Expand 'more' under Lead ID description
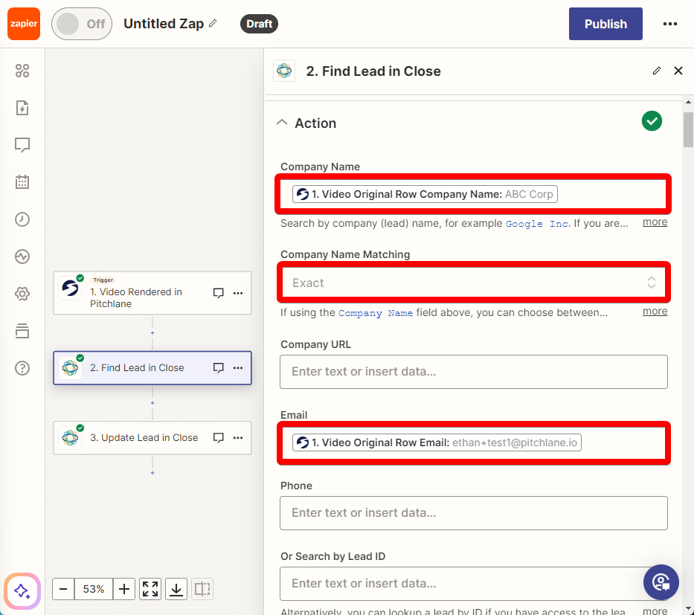 tap(655, 611)
